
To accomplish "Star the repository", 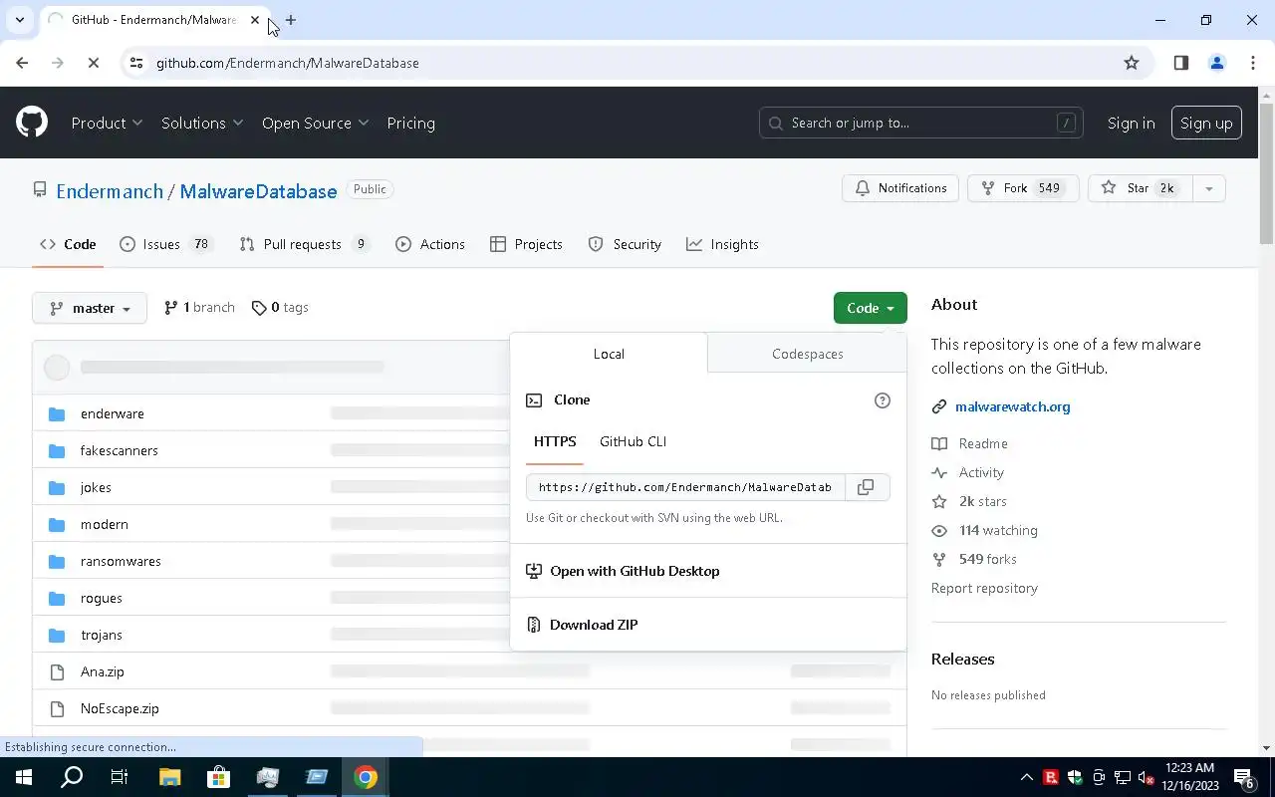I will [x=1140, y=188].
